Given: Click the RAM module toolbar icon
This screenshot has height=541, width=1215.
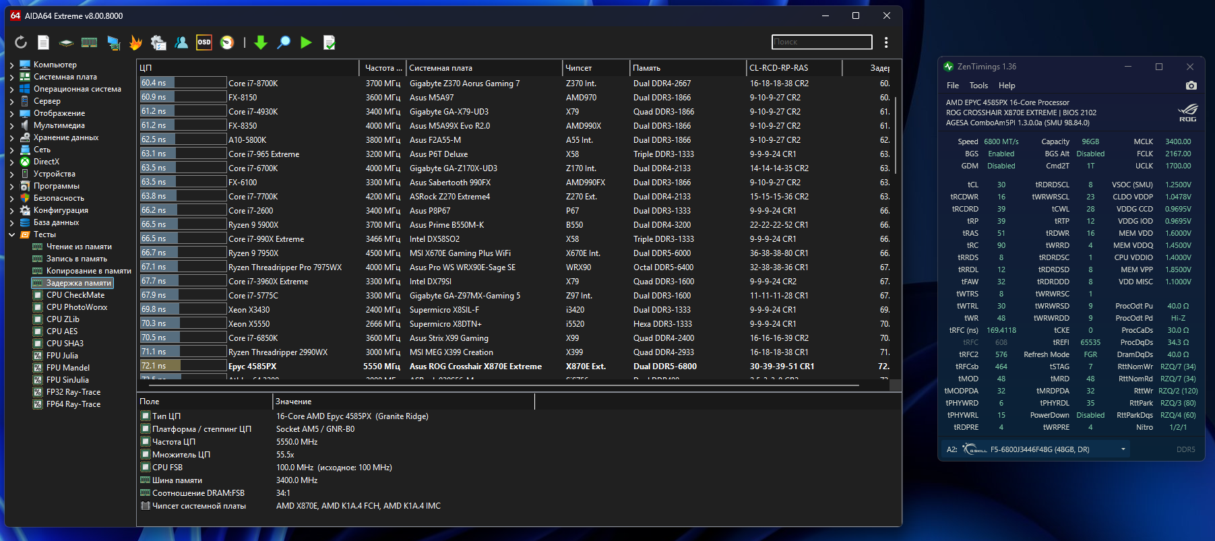Looking at the screenshot, I should click(x=89, y=42).
